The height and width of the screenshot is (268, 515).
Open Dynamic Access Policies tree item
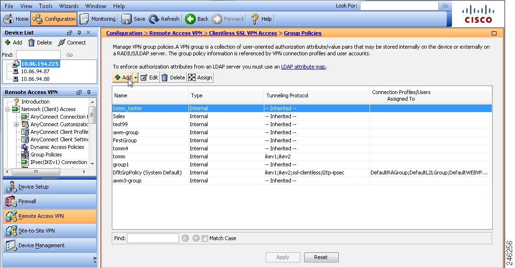(57, 147)
